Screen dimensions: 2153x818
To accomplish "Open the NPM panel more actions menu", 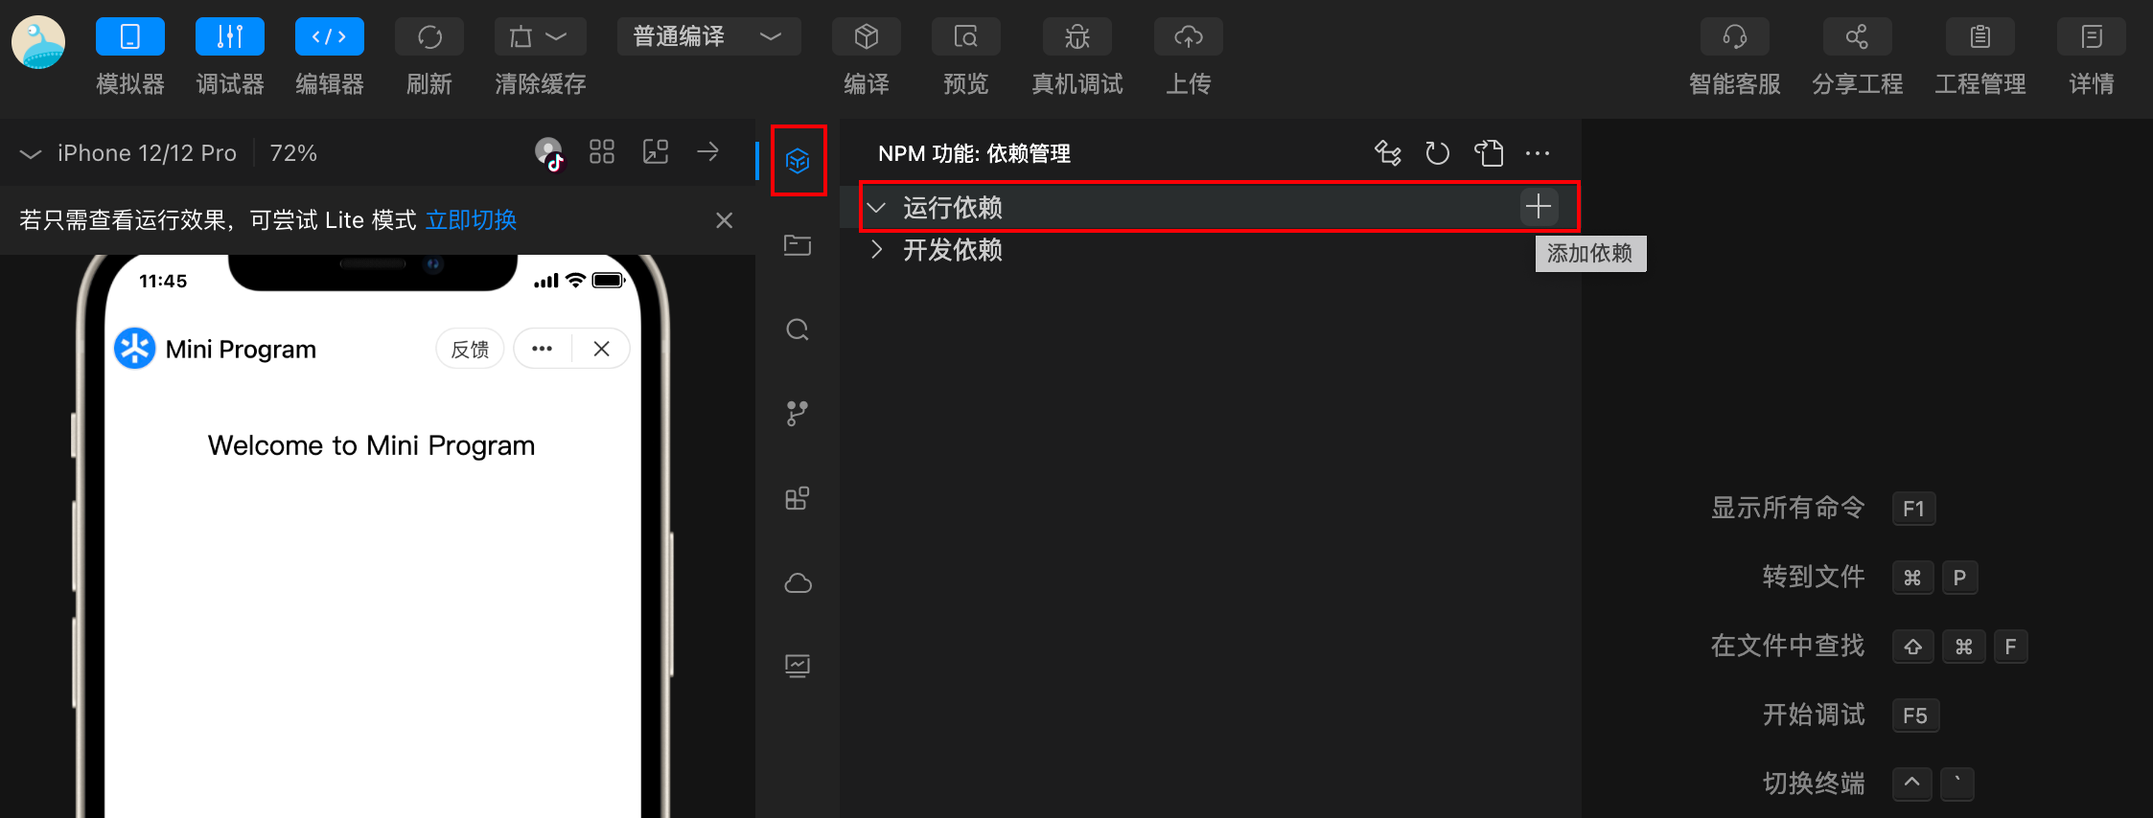I will coord(1538,153).
